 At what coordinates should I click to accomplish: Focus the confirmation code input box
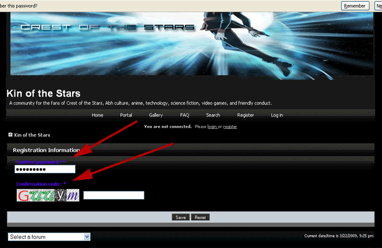pos(114,195)
